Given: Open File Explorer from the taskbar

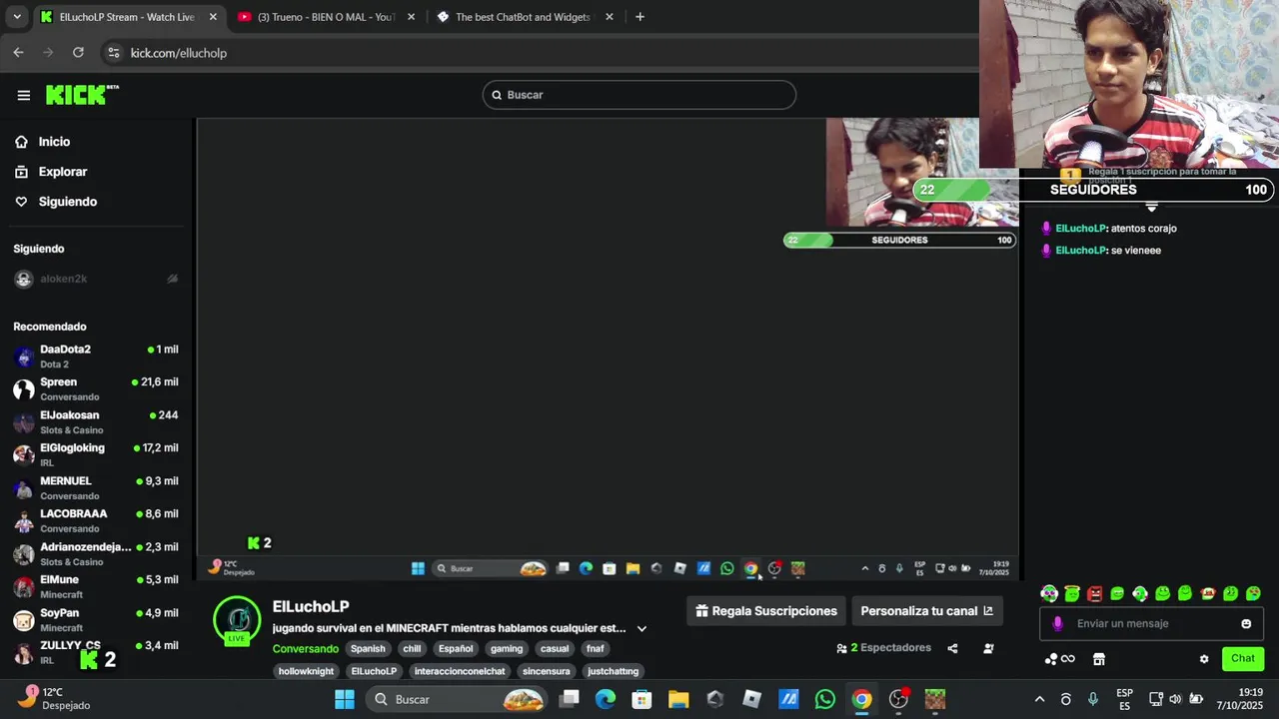Looking at the screenshot, I should pos(678,699).
